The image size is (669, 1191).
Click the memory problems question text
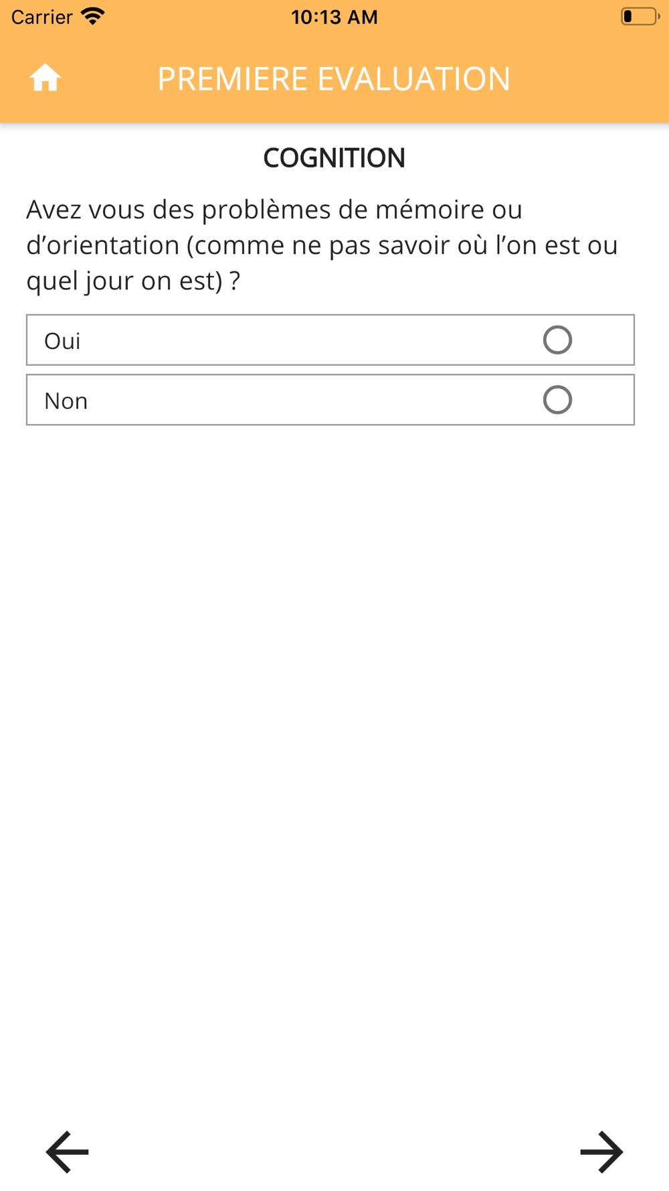tap(322, 245)
